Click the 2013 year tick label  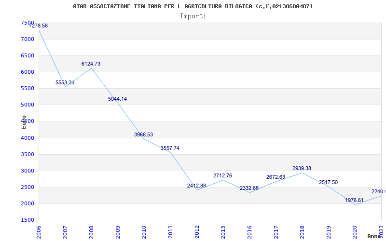(x=223, y=232)
